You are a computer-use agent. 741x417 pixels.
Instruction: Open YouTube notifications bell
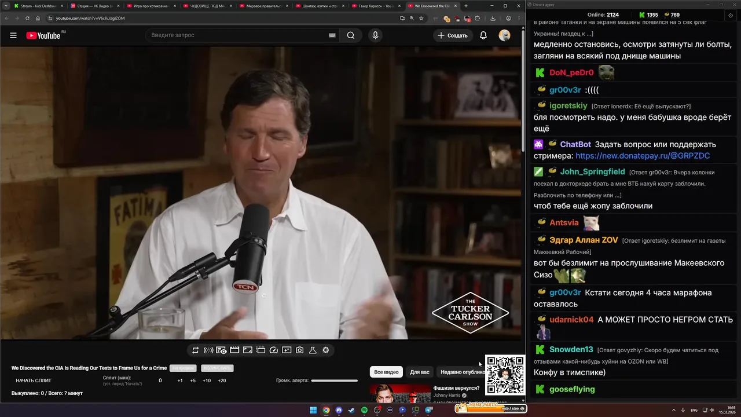(x=483, y=35)
